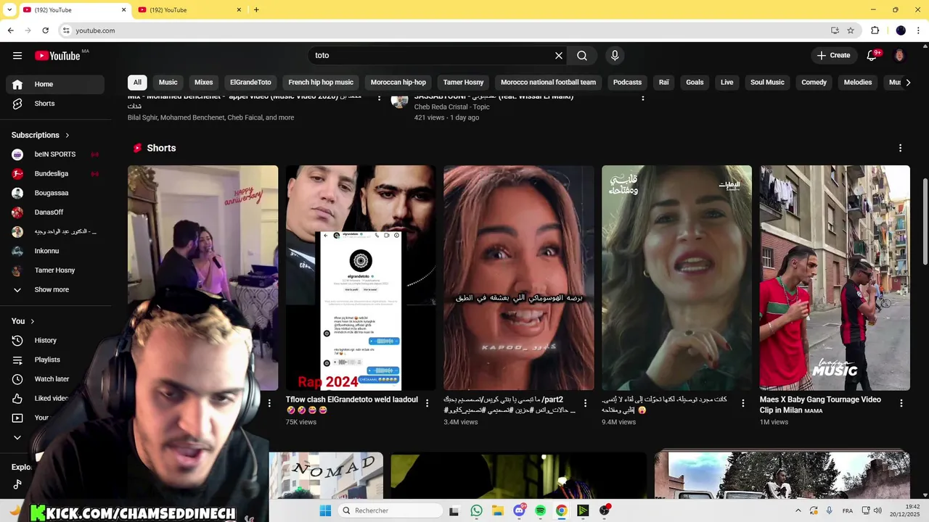
Task: Select the Raï filter chip
Action: click(664, 83)
